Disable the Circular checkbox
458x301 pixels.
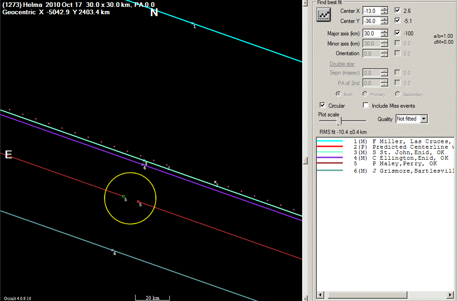coord(322,105)
